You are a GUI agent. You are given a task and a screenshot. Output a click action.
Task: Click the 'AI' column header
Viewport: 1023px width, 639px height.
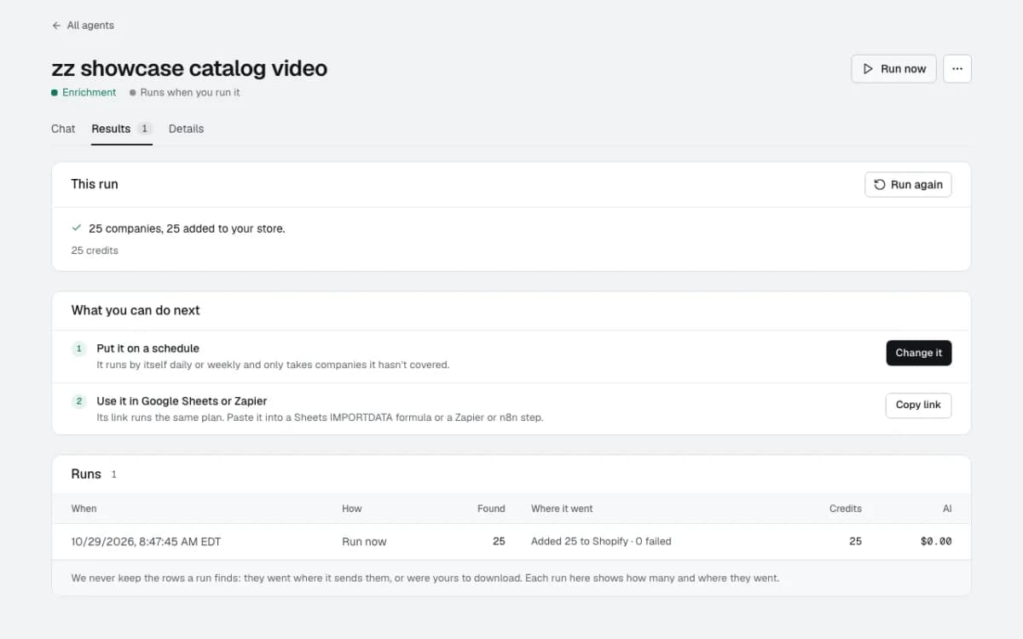pos(947,509)
